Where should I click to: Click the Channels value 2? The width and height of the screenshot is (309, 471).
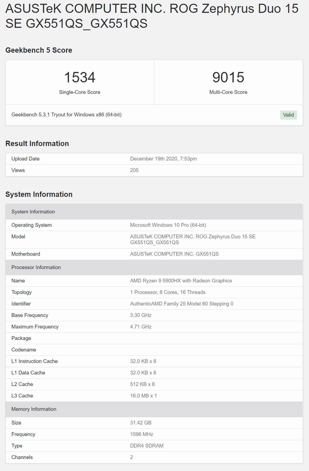pos(132,457)
